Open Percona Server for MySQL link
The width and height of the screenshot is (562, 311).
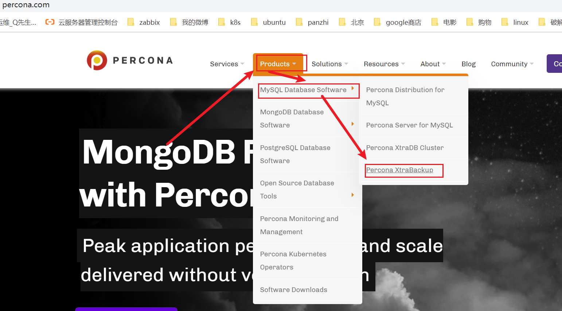coord(410,125)
